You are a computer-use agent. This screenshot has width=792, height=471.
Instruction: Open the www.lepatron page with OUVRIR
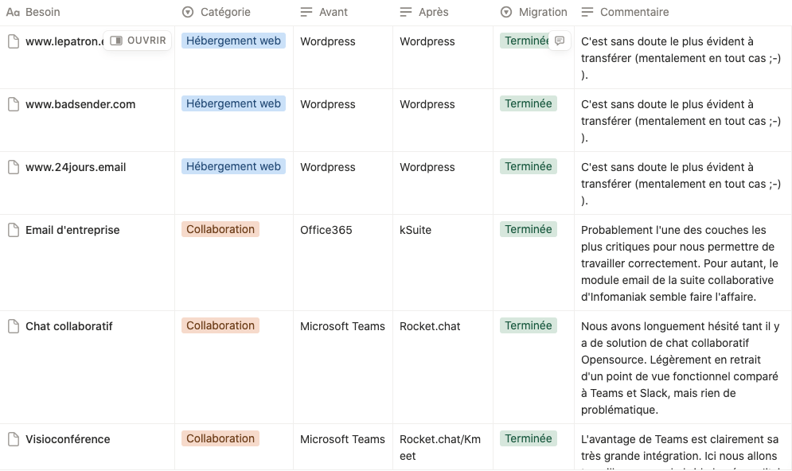pyautogui.click(x=139, y=41)
